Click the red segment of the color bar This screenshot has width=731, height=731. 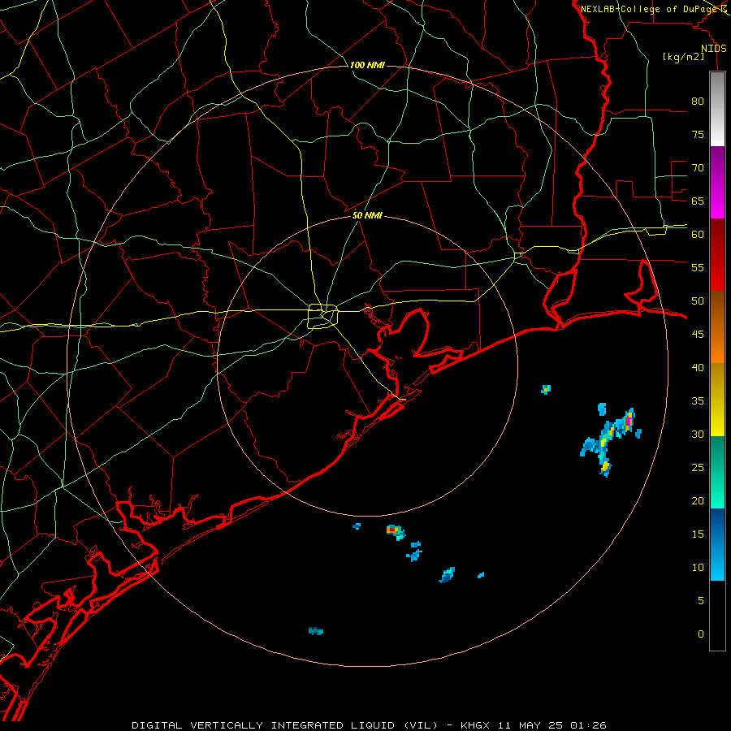(717, 254)
